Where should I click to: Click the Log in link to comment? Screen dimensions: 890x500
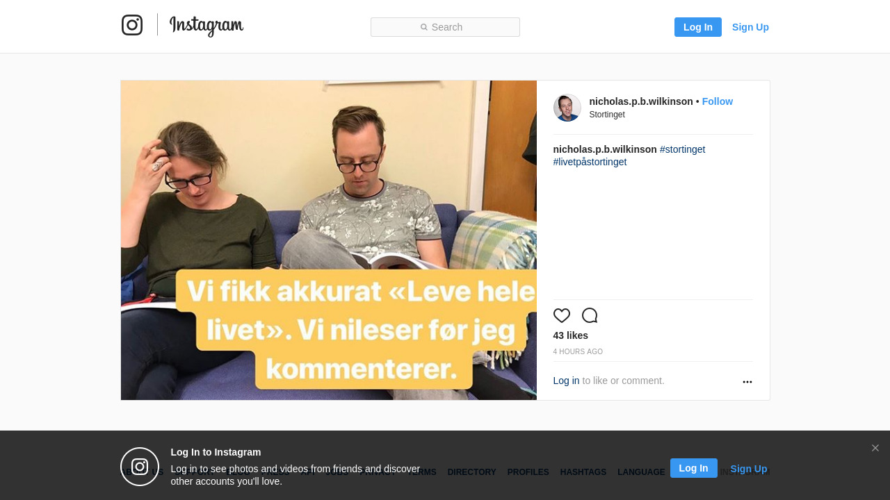[566, 381]
